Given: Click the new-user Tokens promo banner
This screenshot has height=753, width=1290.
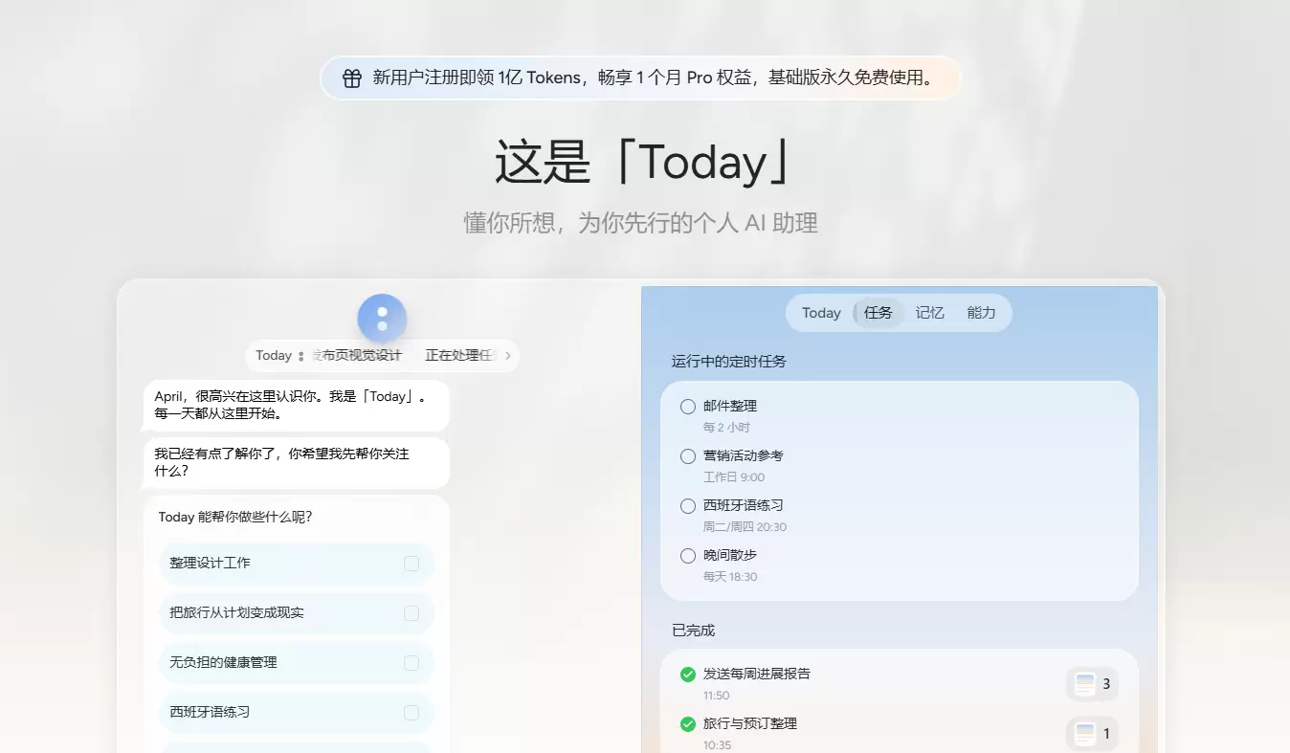Looking at the screenshot, I should (640, 78).
